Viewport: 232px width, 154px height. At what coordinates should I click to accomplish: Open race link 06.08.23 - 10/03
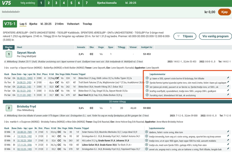(25, 78)
